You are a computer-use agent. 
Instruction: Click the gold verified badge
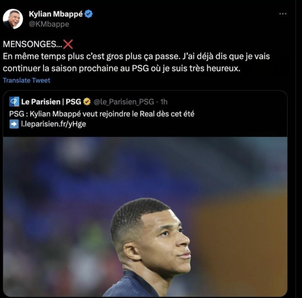pos(87,102)
